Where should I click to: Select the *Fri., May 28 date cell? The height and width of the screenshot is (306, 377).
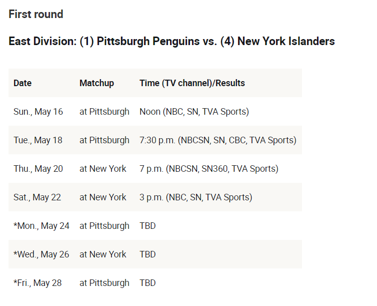click(x=37, y=283)
